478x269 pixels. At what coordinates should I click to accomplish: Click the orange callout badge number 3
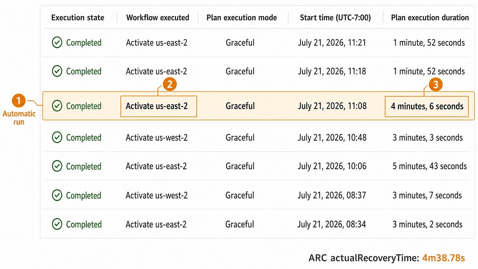pyautogui.click(x=436, y=84)
